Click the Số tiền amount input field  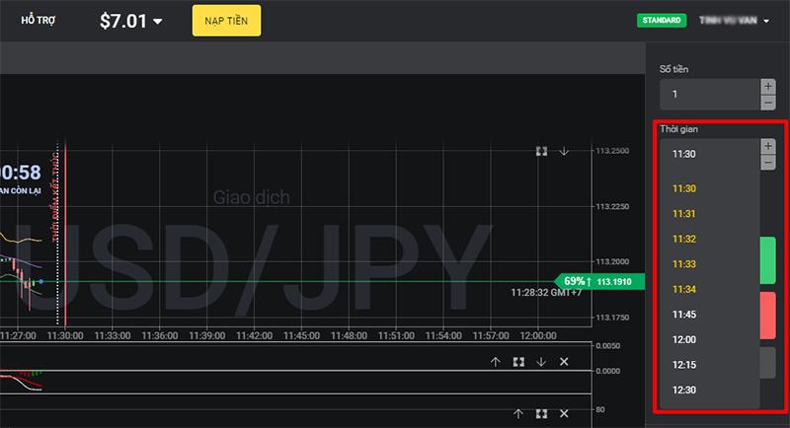click(x=709, y=95)
